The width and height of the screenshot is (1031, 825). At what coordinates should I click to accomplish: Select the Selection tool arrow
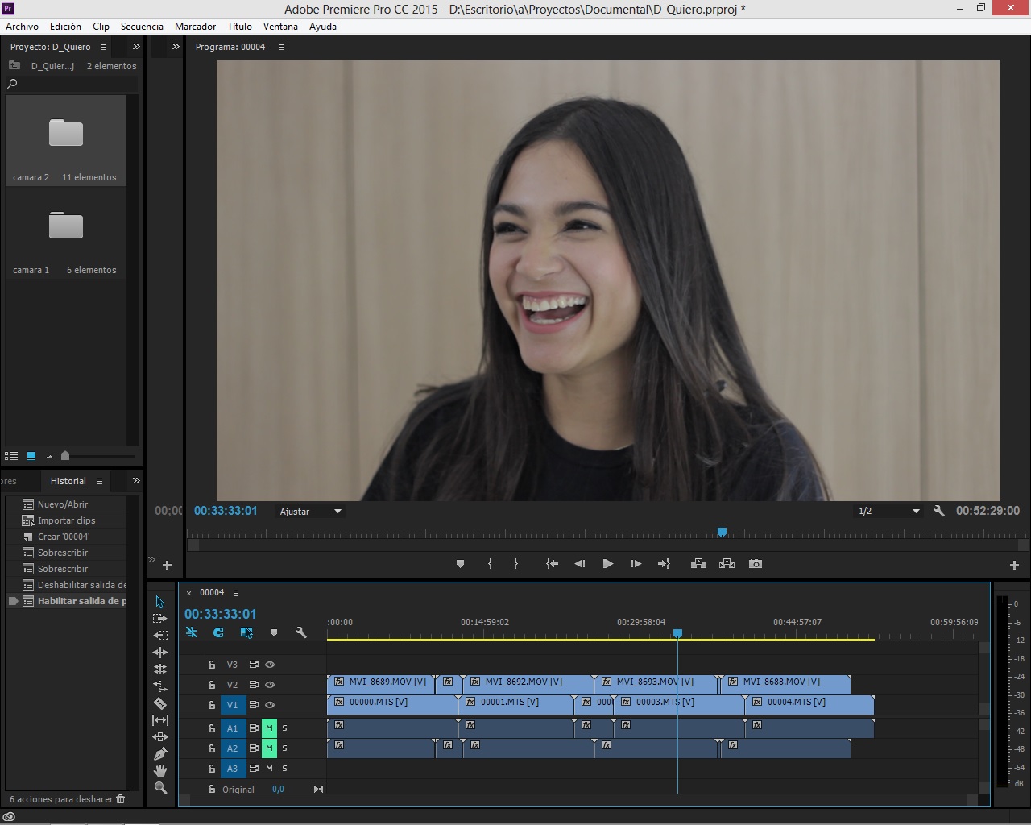pos(159,602)
